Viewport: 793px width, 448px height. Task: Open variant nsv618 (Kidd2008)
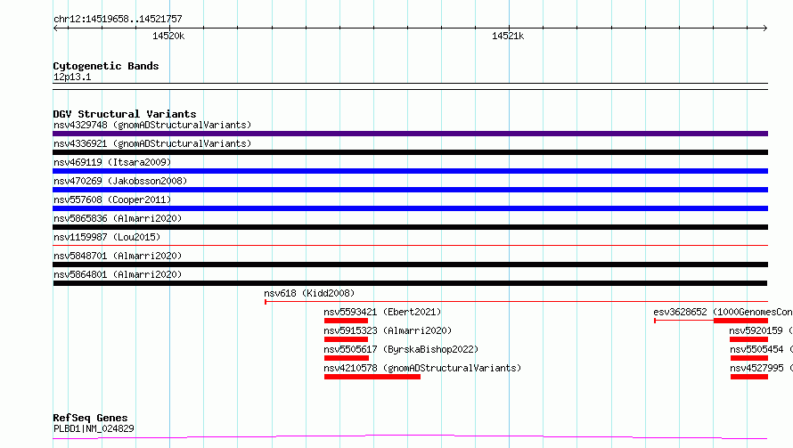click(x=309, y=293)
